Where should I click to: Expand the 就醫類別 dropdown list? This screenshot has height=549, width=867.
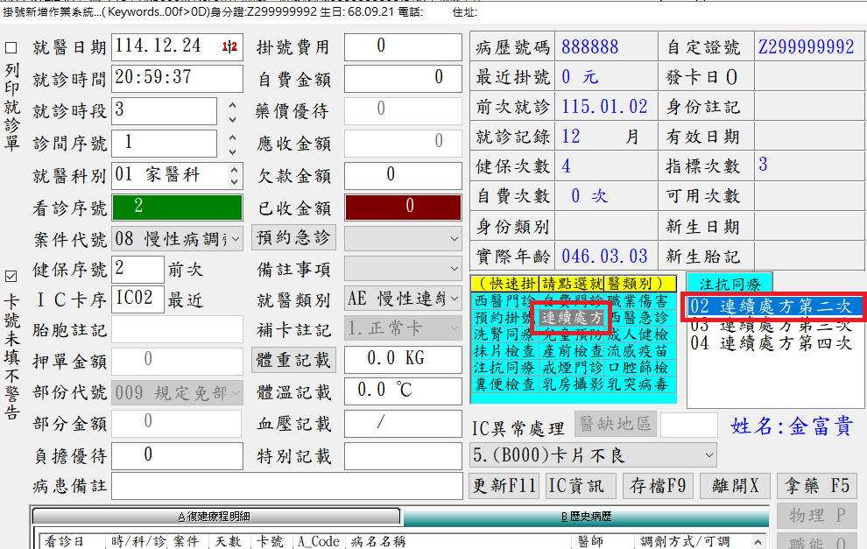[x=454, y=299]
